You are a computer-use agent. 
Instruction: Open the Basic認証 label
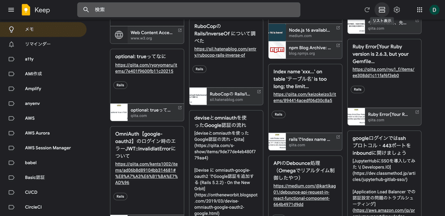[x=43, y=178]
